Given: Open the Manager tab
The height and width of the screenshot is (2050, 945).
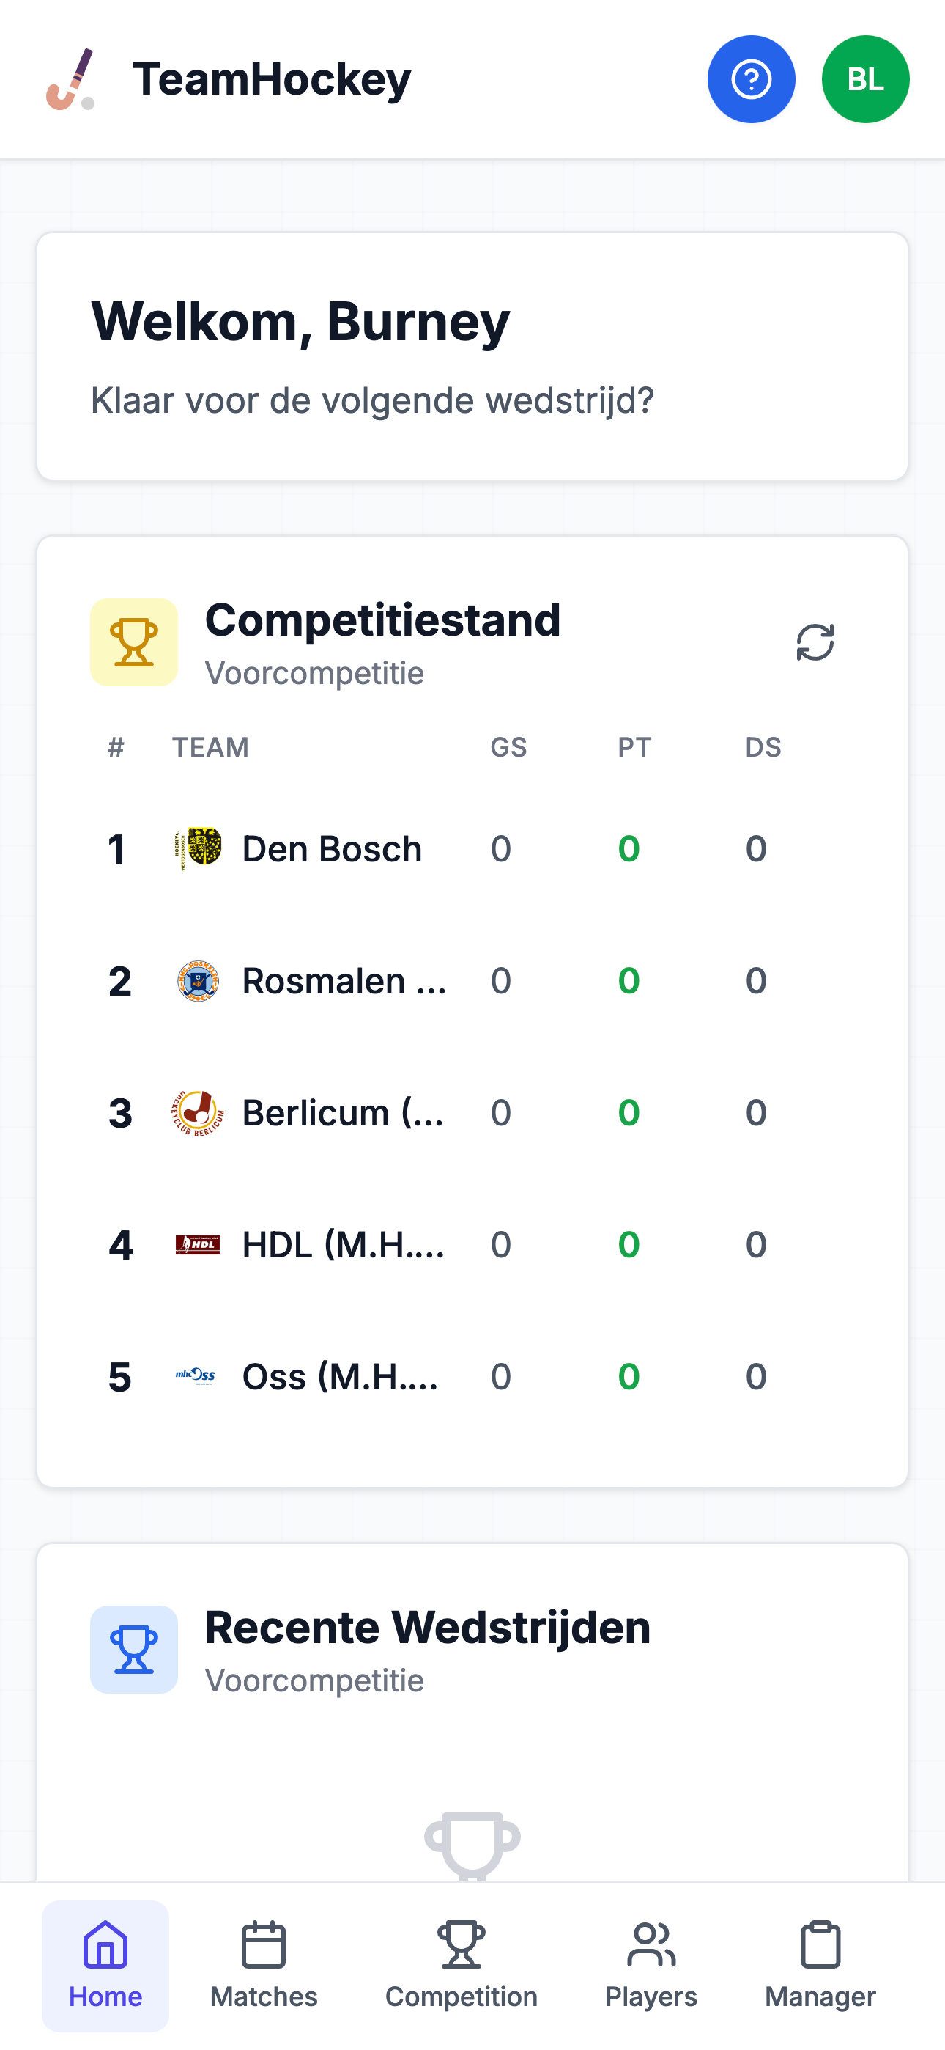Looking at the screenshot, I should coord(820,1966).
